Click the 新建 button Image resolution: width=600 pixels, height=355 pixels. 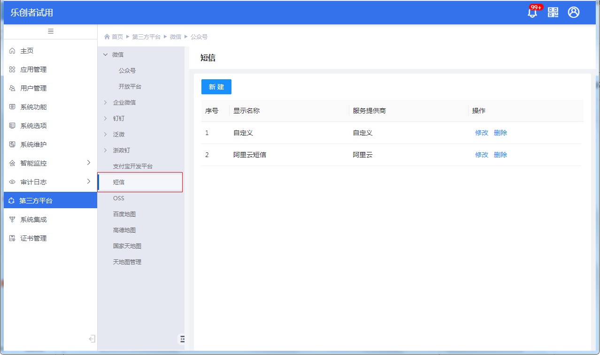216,87
